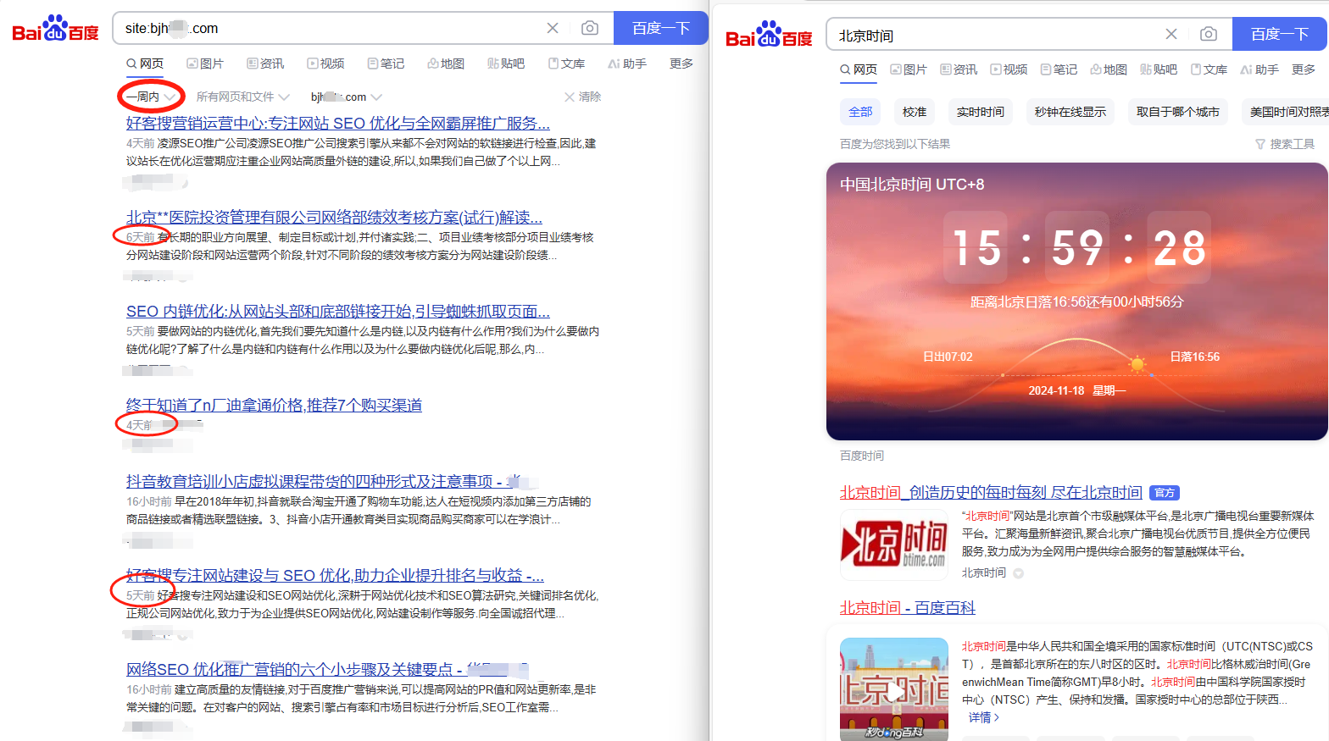
Task: Click the btime.com logo thumbnail
Action: (894, 544)
